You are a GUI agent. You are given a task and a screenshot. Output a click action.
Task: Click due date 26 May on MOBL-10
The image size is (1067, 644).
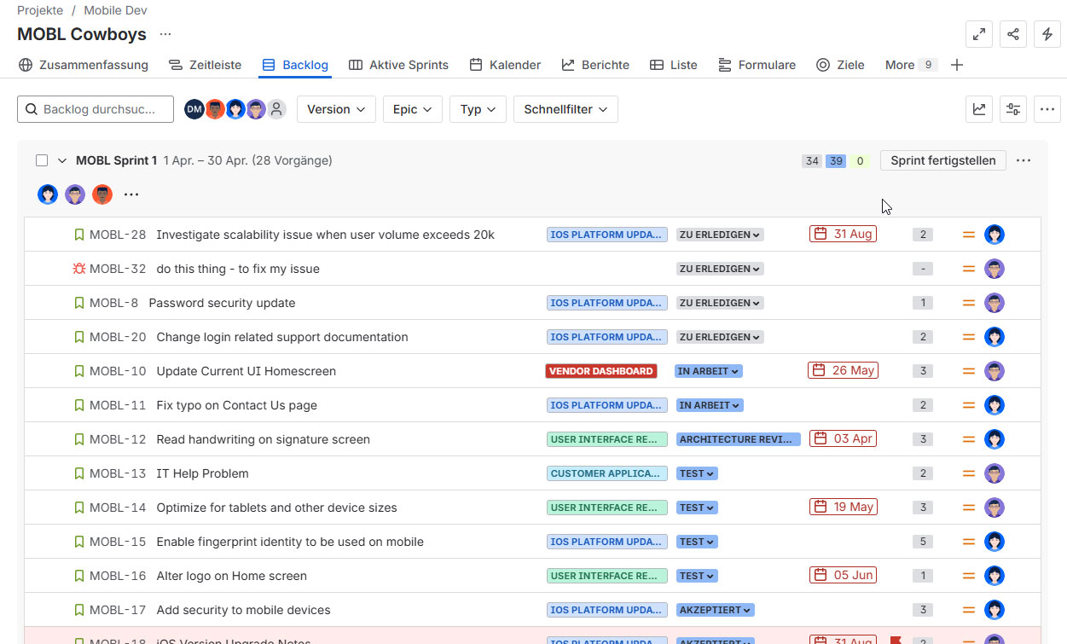click(843, 370)
